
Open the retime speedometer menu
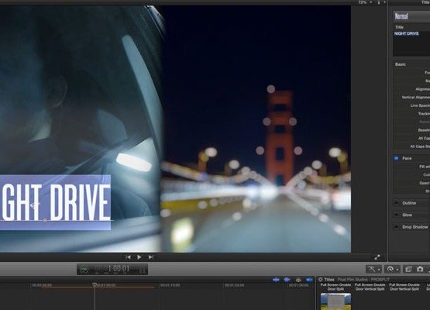392,269
